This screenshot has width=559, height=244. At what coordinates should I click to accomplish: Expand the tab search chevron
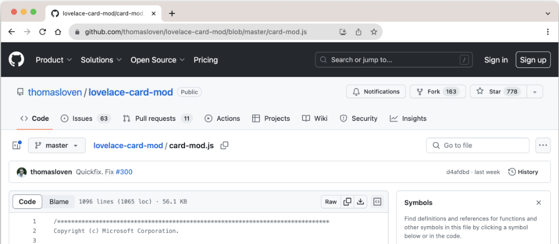(x=548, y=13)
